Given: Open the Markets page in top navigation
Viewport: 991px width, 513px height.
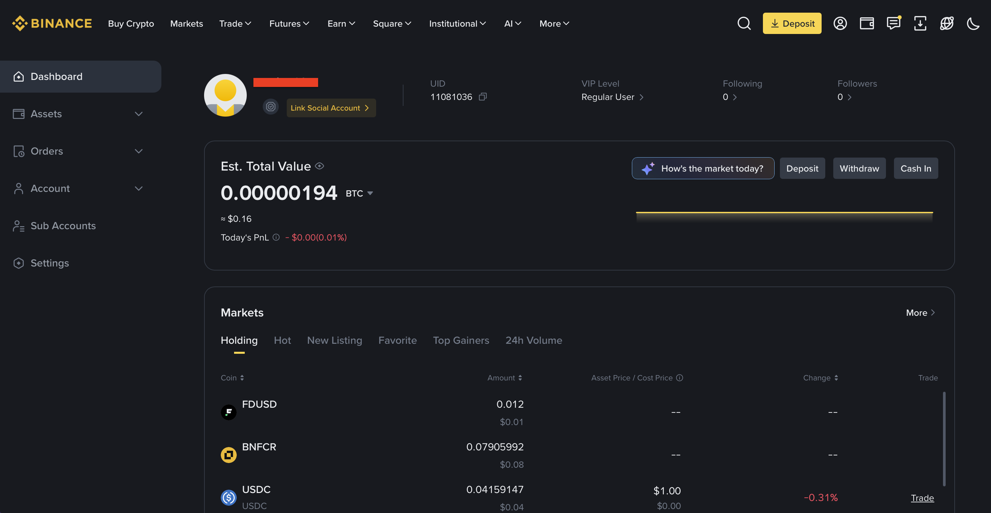Looking at the screenshot, I should coord(187,23).
